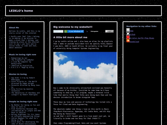The height and width of the screenshot is (125, 167).
Task: Click the orange SoundCloud icon
Action: tap(128, 41)
